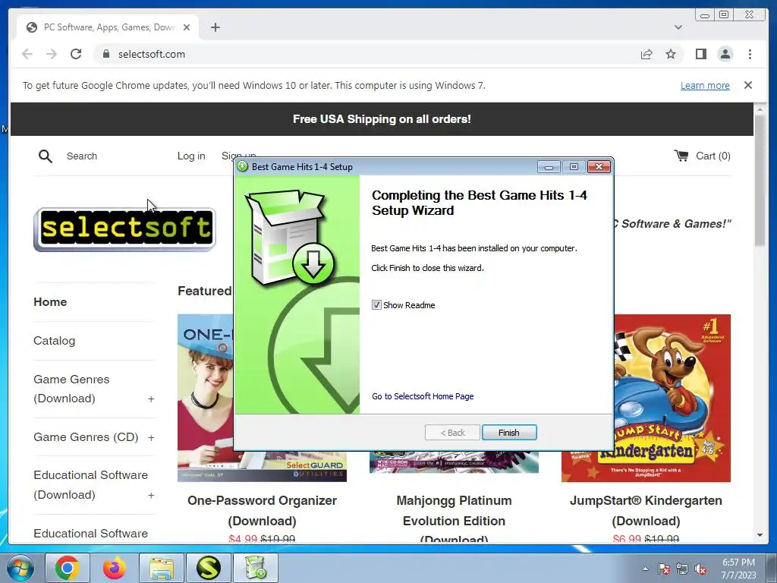
Task: Click the Chrome forward arrow
Action: [x=52, y=54]
